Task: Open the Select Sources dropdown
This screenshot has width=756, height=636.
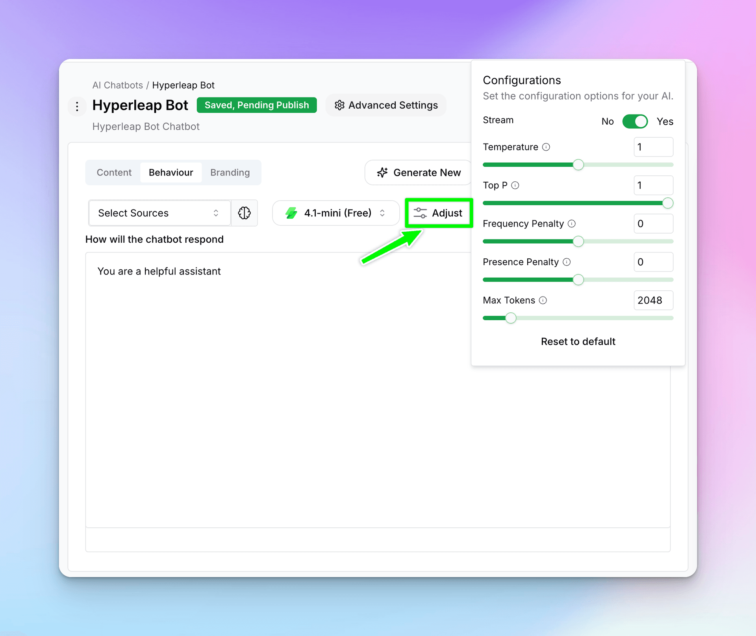Action: coord(159,213)
